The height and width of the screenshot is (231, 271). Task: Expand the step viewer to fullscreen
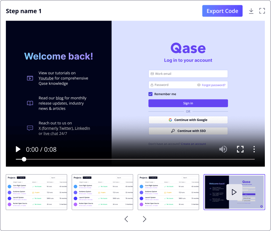point(262,11)
